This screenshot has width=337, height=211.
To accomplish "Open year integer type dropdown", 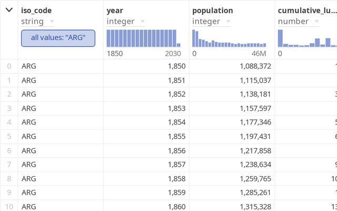I will click(141, 22).
